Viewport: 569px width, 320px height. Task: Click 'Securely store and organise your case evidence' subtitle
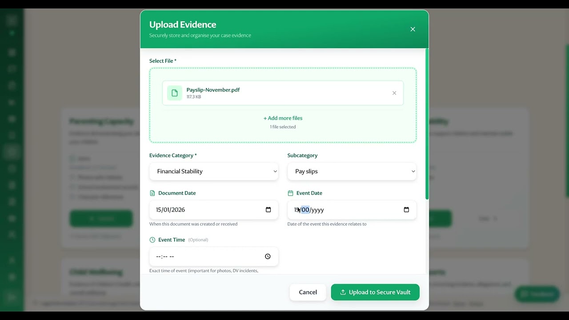click(x=200, y=36)
